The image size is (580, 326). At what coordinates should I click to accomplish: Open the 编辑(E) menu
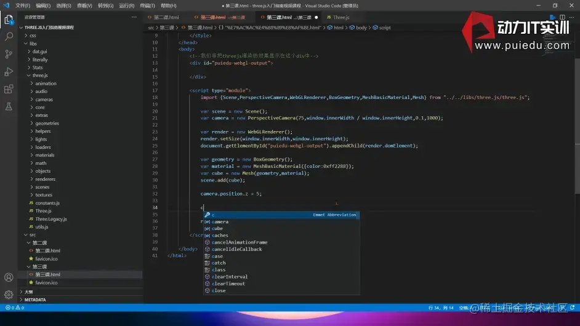pyautogui.click(x=43, y=6)
